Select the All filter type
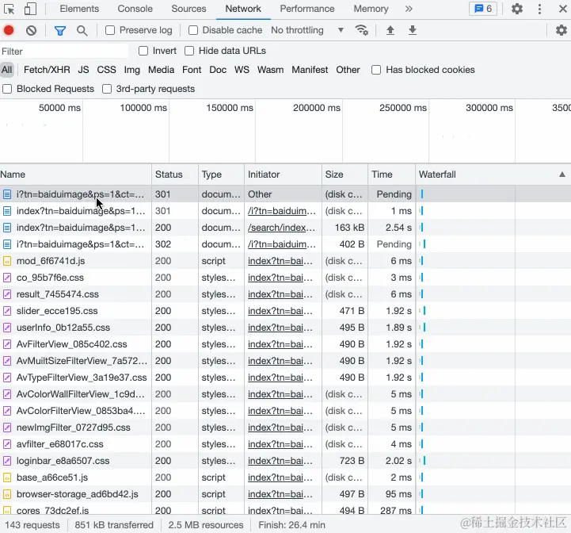Image resolution: width=571 pixels, height=533 pixels. (x=7, y=70)
